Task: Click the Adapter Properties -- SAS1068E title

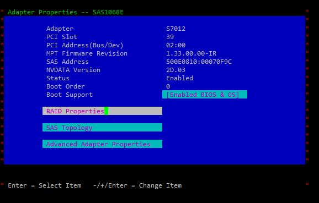Action: (66, 12)
